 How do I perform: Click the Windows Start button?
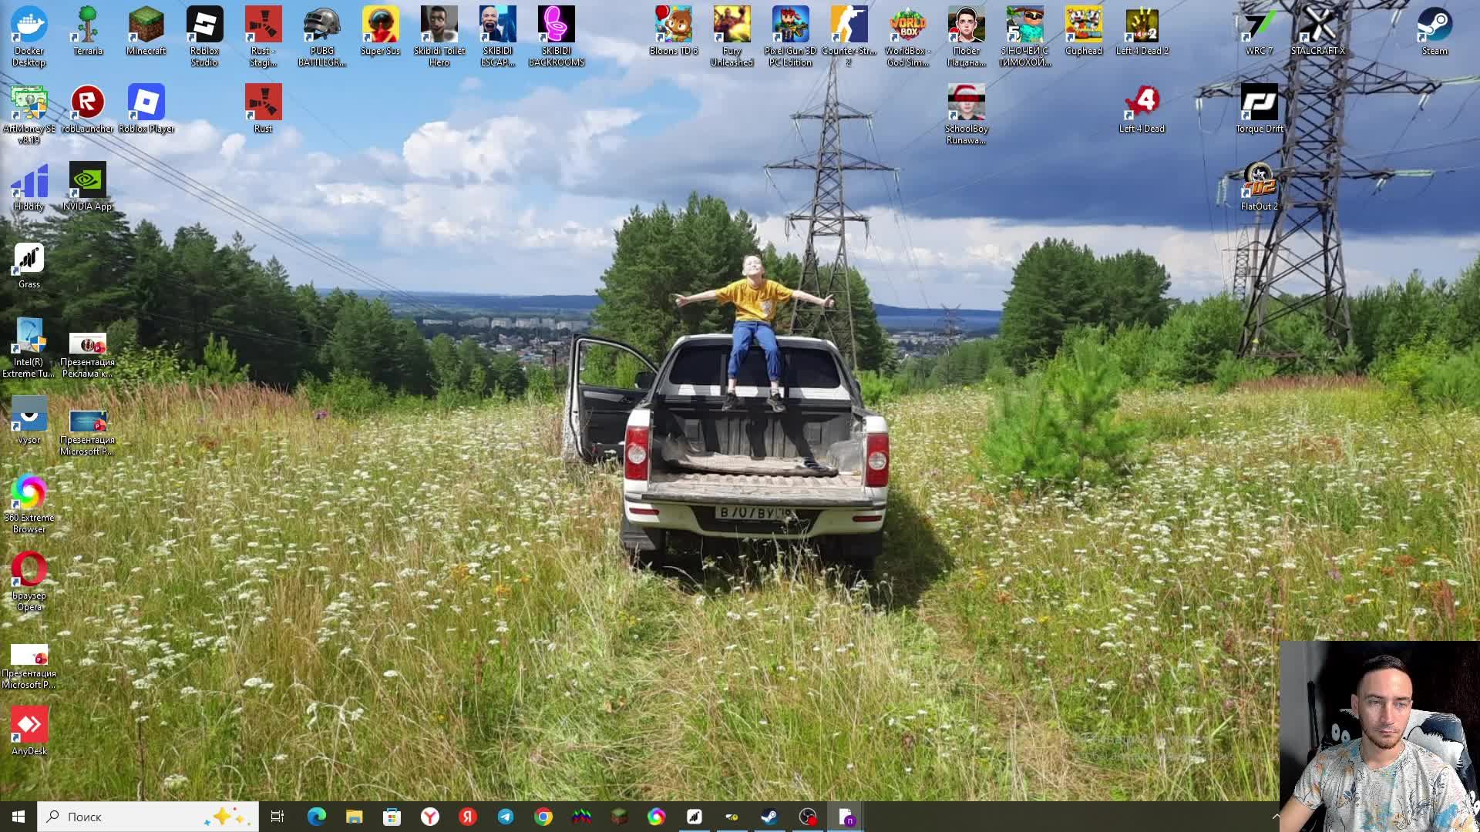click(18, 817)
